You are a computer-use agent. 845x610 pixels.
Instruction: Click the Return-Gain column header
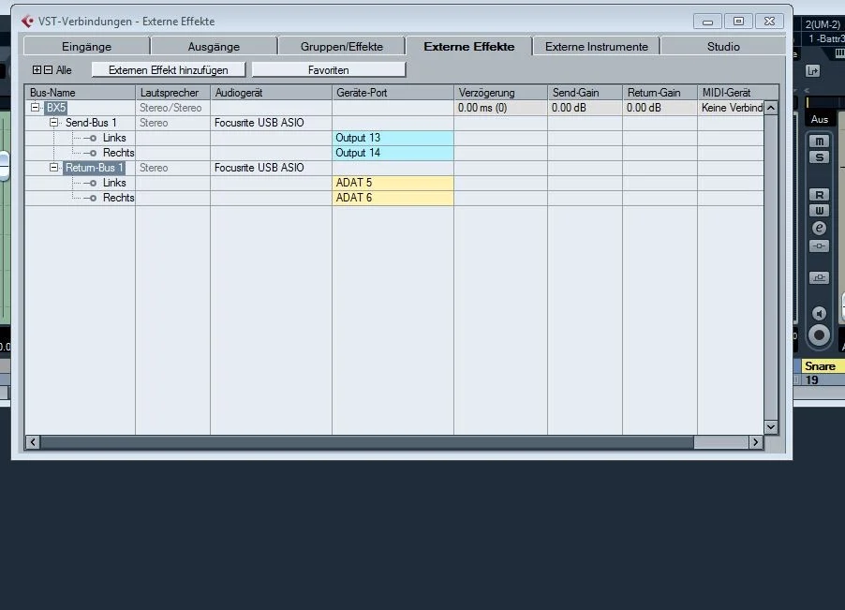pos(660,93)
